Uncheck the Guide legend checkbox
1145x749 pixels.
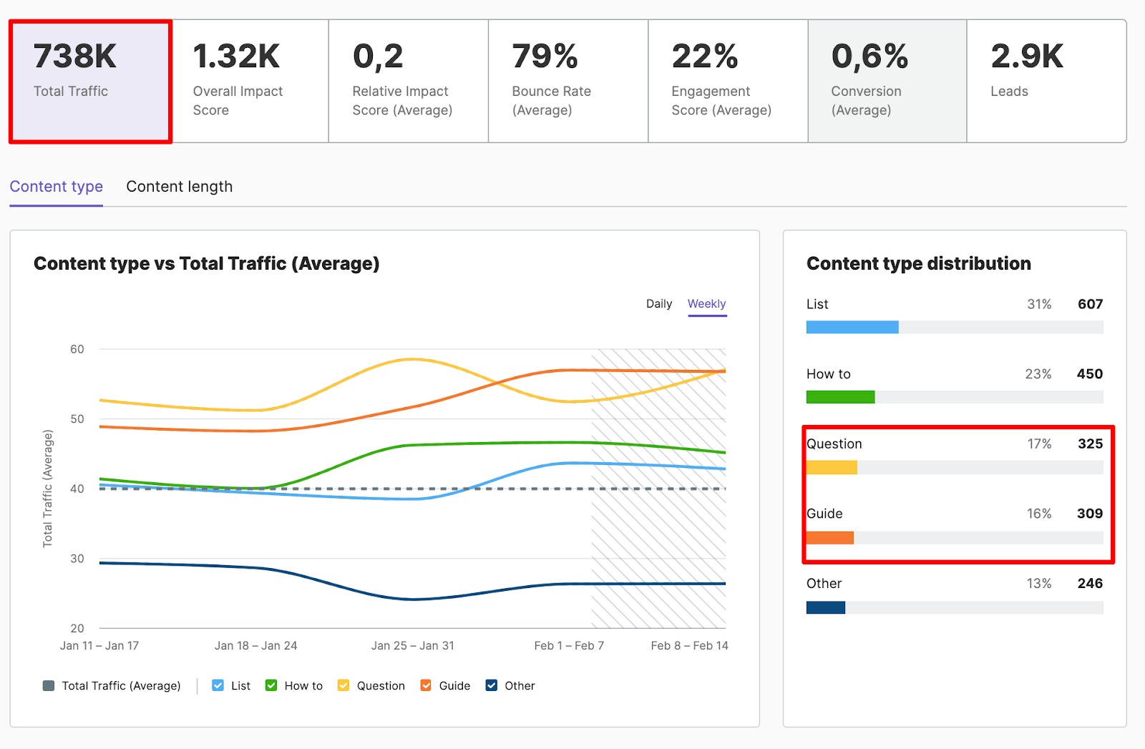(425, 685)
